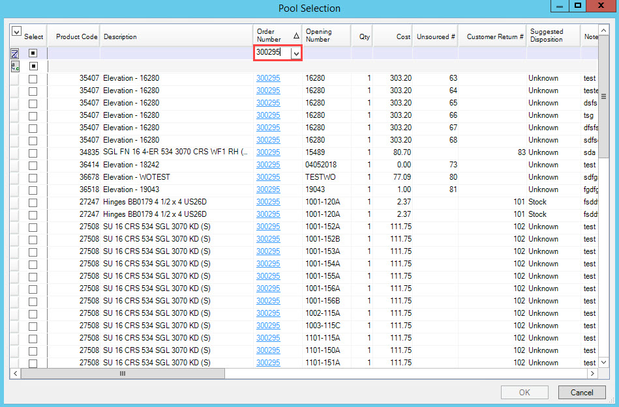Viewport: 619px width, 407px height.
Task: Click the Cost cell showing 77.09
Action: 393,177
